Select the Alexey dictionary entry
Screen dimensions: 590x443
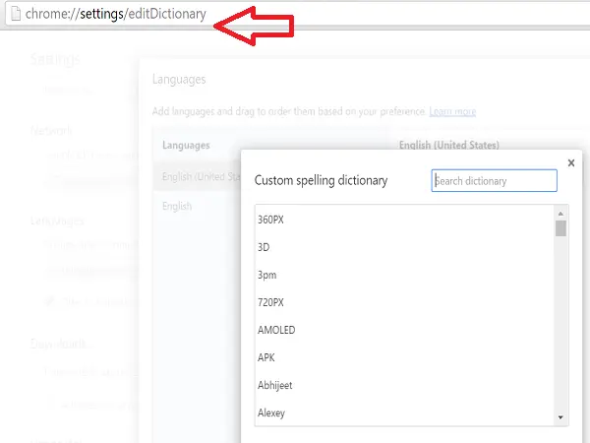[404, 412]
